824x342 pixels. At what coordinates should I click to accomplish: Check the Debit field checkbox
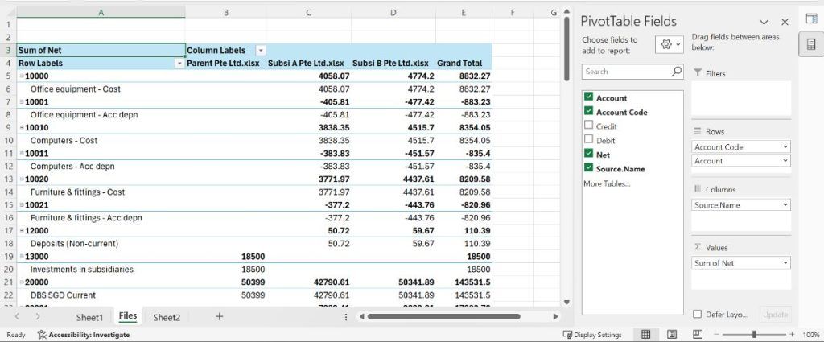(588, 140)
